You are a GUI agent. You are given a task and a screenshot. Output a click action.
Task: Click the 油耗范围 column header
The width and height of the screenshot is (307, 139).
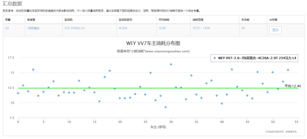[x=198, y=20]
